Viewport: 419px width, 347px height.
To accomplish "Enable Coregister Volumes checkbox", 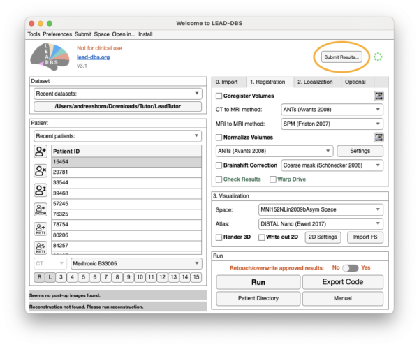I will (219, 96).
